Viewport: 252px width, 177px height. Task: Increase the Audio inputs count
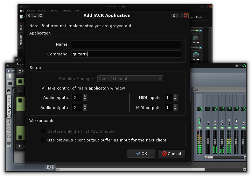(x=85, y=96)
